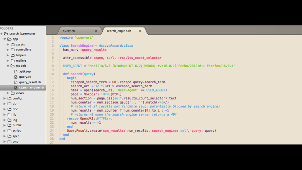
Task: Click the lib folder icon
Action: (x=9, y=115)
